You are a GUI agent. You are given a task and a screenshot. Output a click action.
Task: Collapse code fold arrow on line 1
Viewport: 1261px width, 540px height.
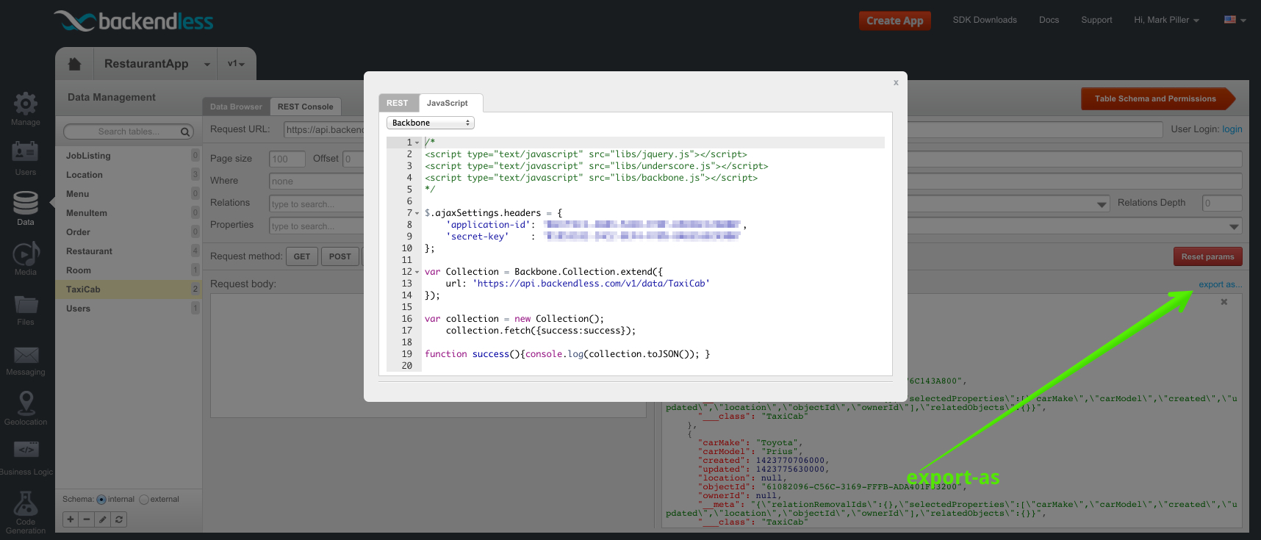[x=417, y=143]
